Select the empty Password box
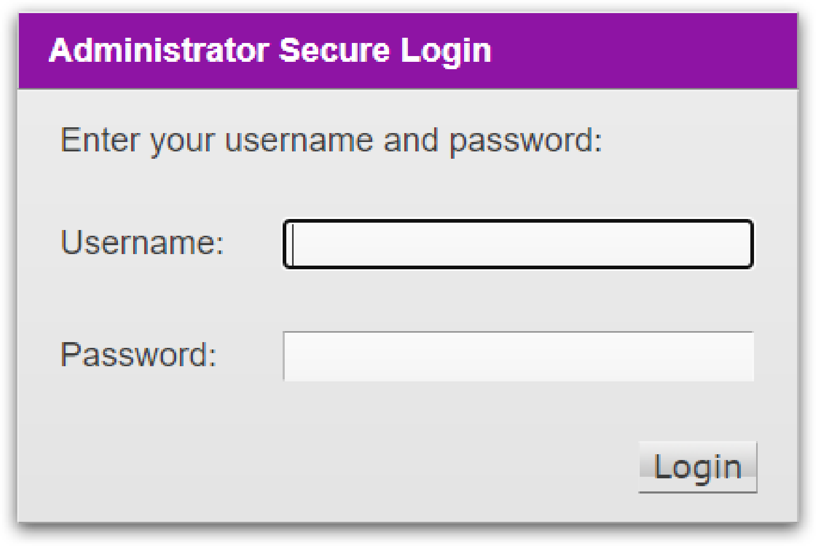Viewport: 818px width, 548px height. (x=518, y=356)
